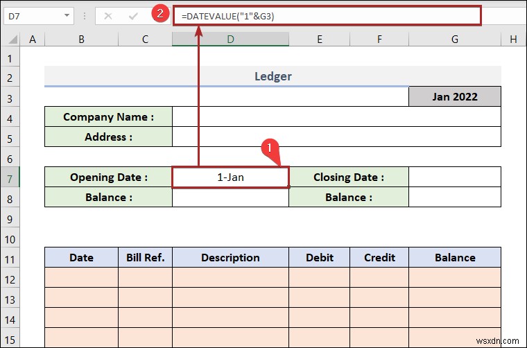
Task: Select the Address label cell
Action: click(108, 137)
